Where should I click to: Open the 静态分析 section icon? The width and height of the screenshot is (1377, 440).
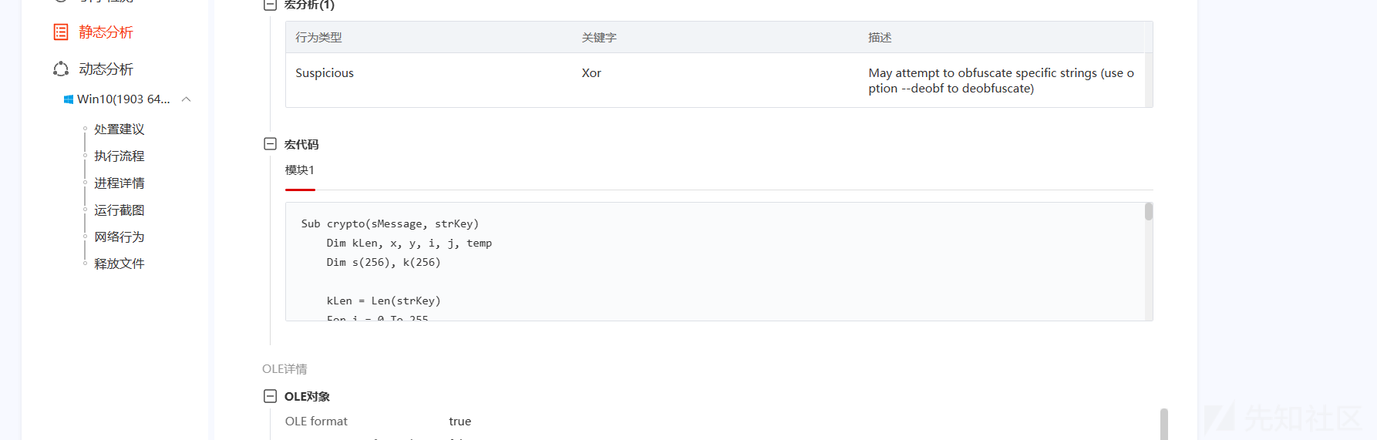click(x=61, y=32)
